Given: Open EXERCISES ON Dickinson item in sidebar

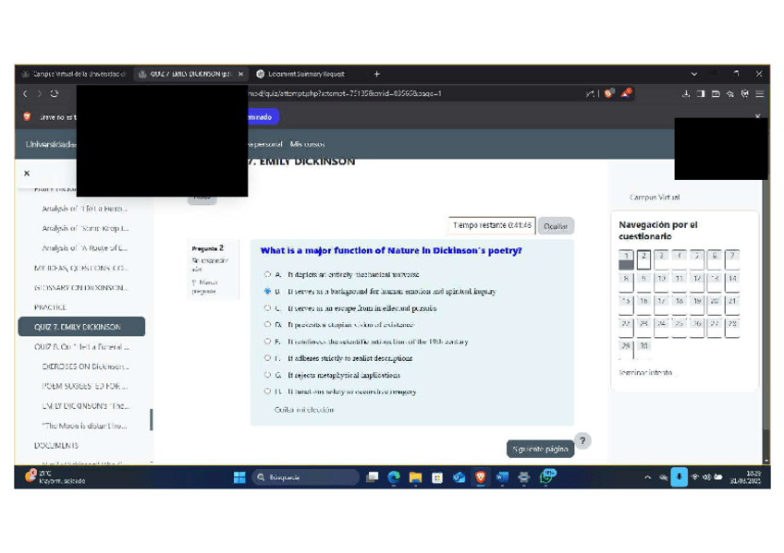Looking at the screenshot, I should (85, 367).
